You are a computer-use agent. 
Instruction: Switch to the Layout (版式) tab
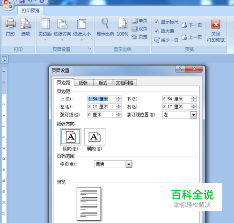103,83
